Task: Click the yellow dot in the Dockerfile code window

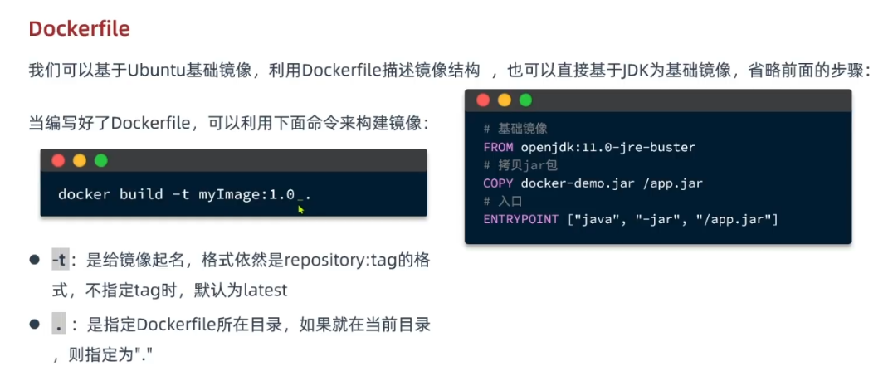Action: [x=504, y=100]
